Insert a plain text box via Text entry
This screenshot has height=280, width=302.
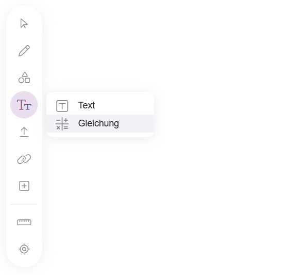pyautogui.click(x=100, y=105)
